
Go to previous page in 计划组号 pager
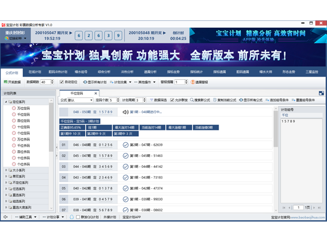290,207
